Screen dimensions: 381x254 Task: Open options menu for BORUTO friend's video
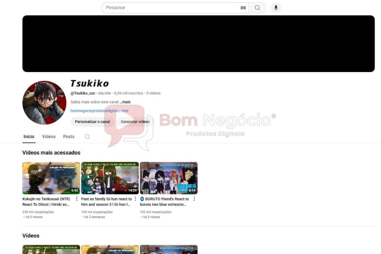click(194, 199)
